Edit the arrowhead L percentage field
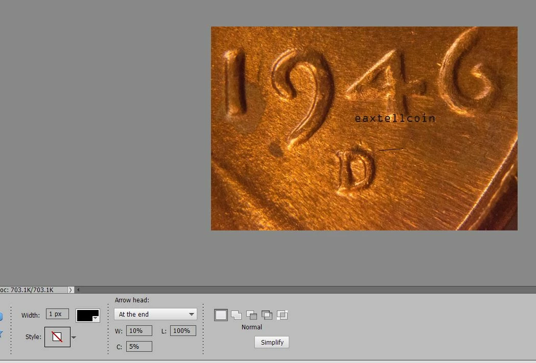 183,330
